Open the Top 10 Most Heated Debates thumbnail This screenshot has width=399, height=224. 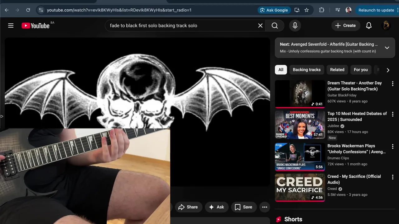point(300,125)
